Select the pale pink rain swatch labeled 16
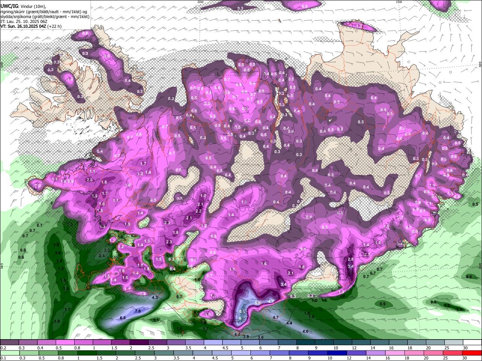 coord(395,353)
